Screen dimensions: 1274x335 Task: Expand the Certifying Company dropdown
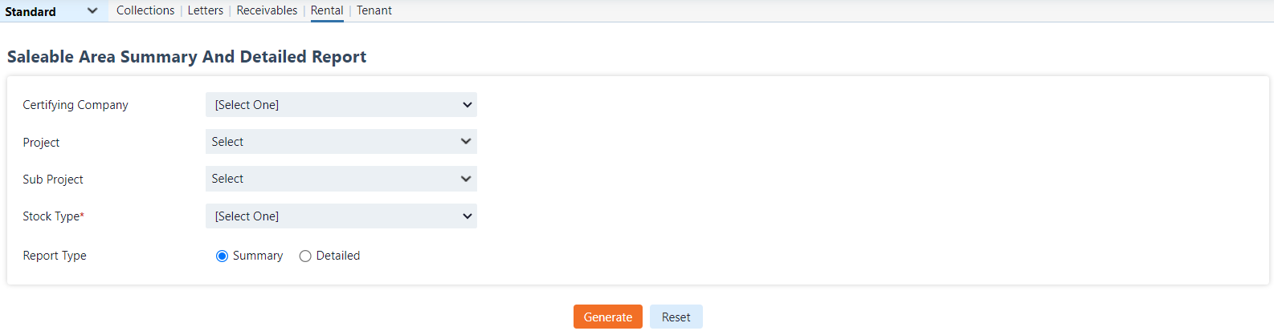(341, 105)
